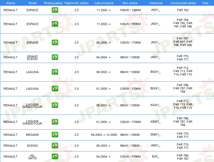Click the Moc silnika column header

tap(130, 3)
